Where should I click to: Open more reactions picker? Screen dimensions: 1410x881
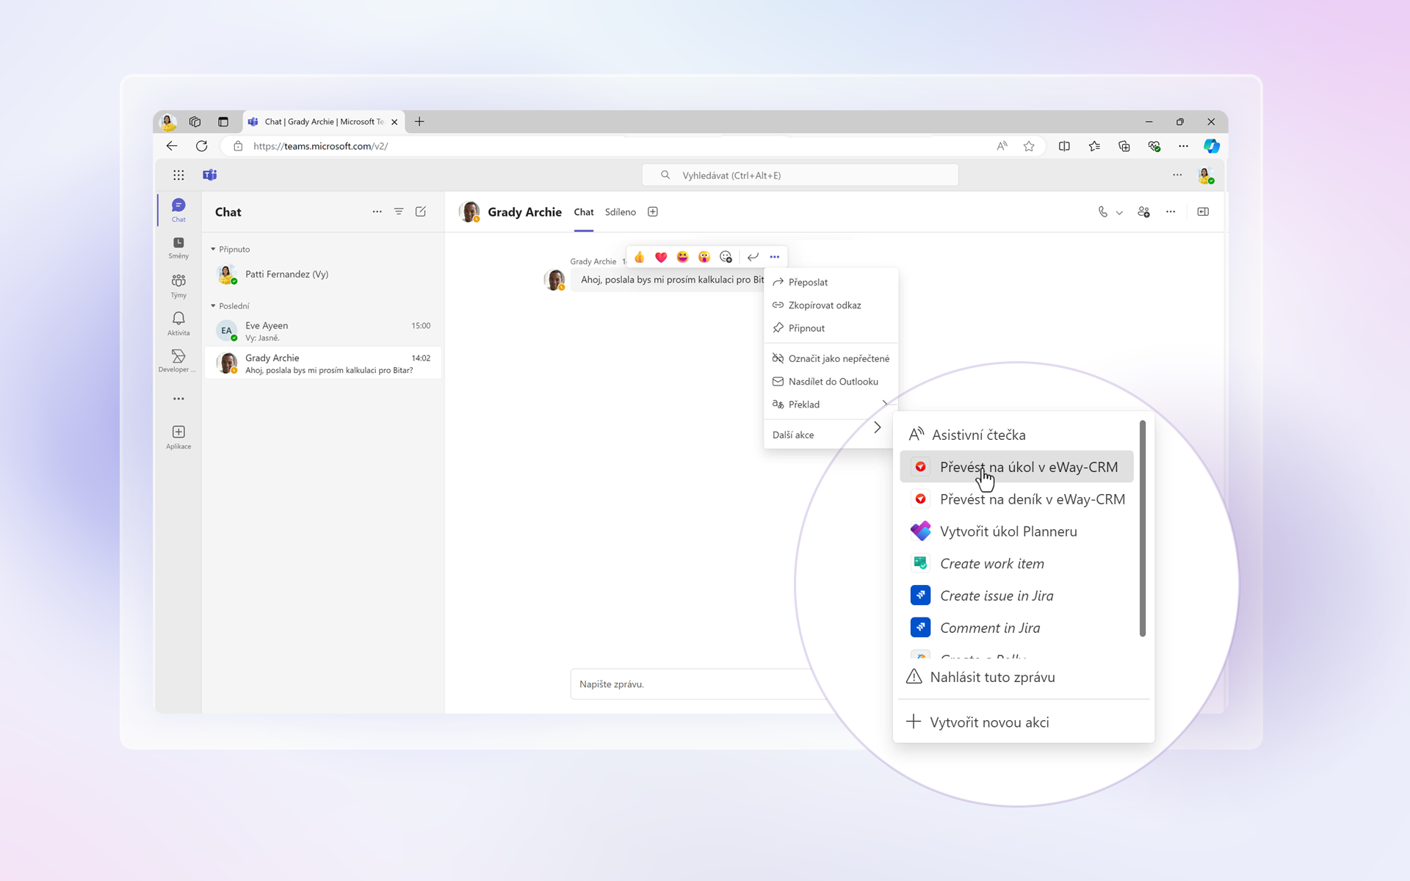726,257
